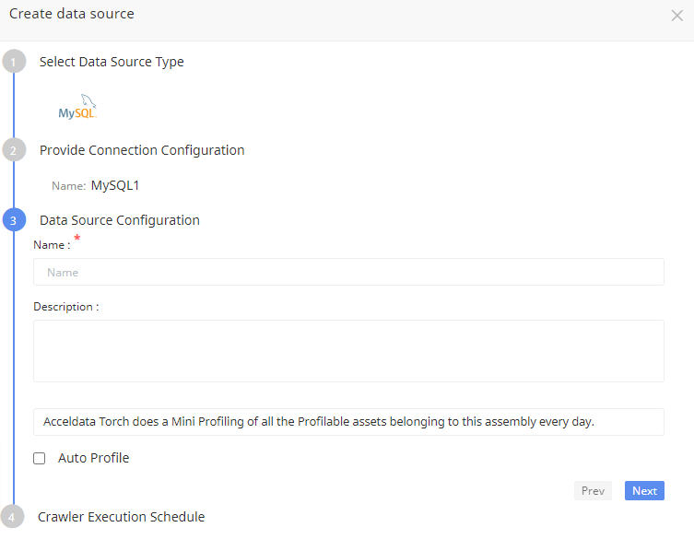Image resolution: width=694 pixels, height=539 pixels.
Task: Open Select Data Source Type step
Action: [112, 62]
